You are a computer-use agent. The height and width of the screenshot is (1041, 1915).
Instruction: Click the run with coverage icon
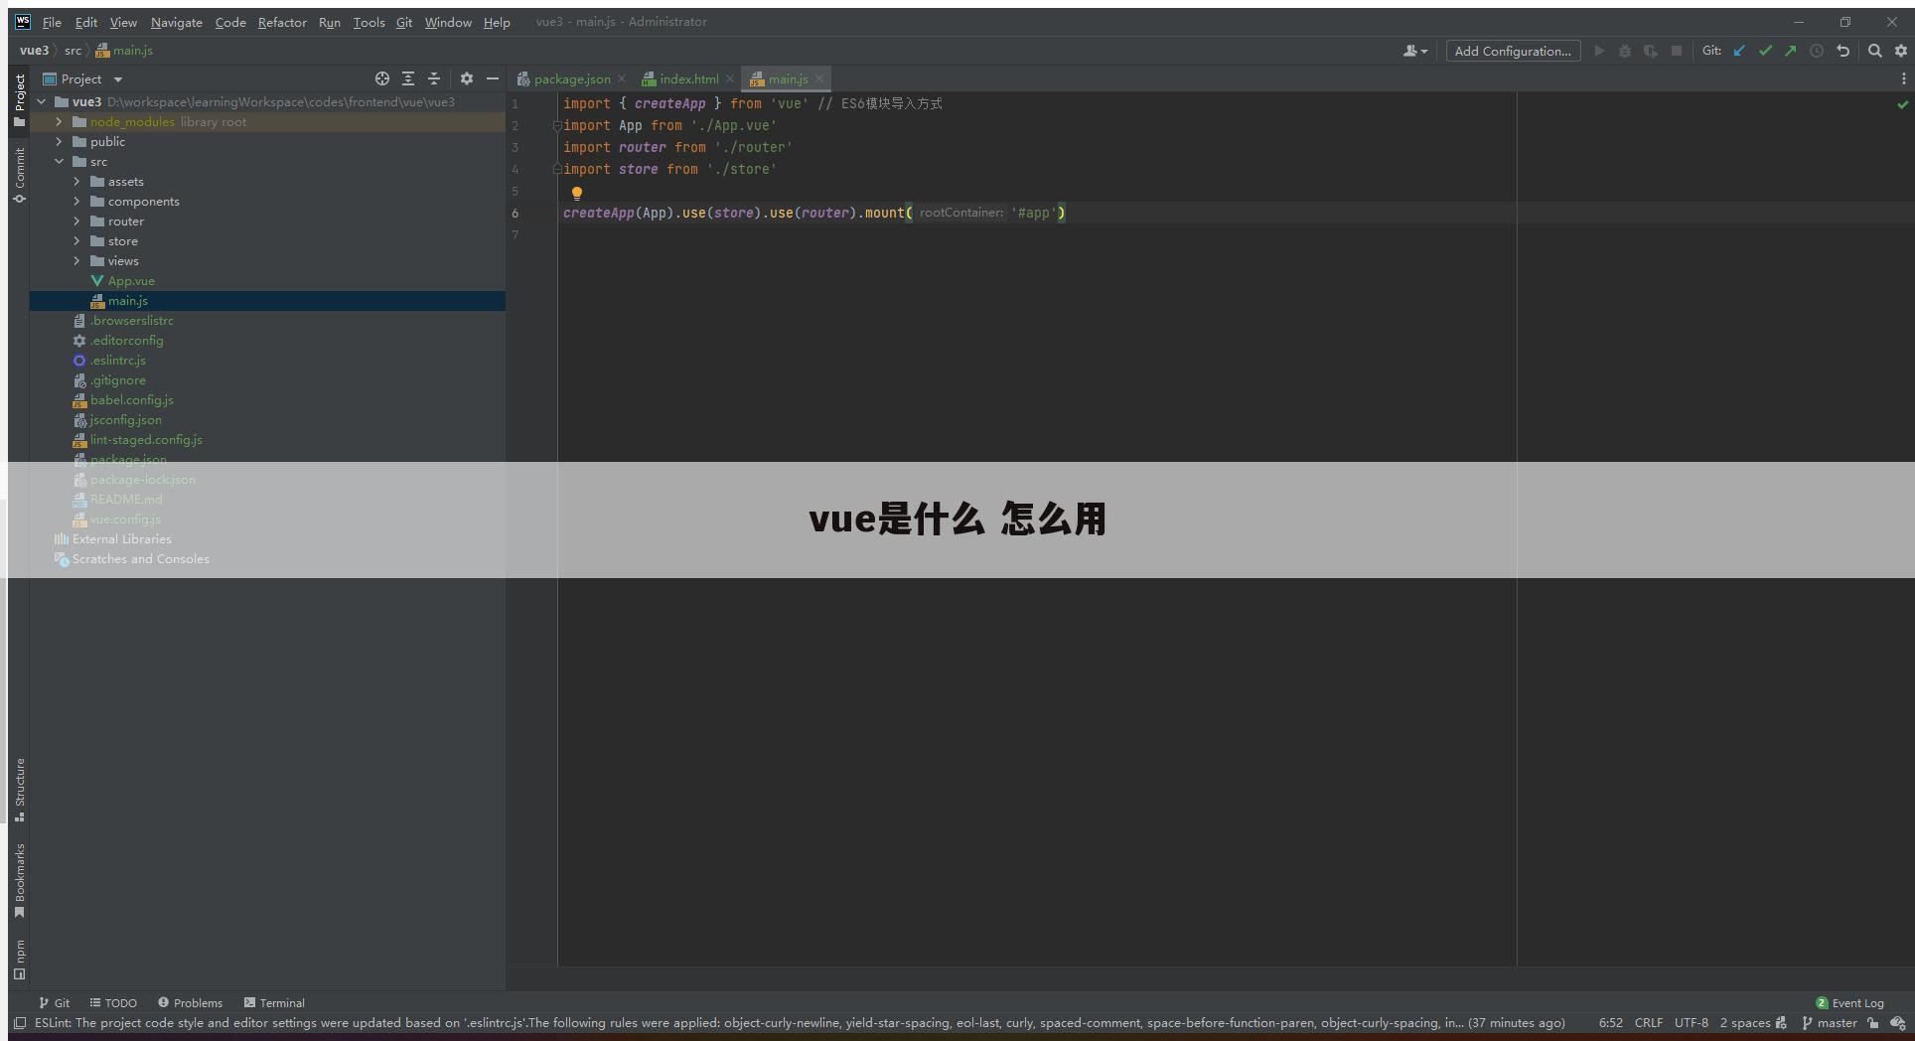[1651, 51]
